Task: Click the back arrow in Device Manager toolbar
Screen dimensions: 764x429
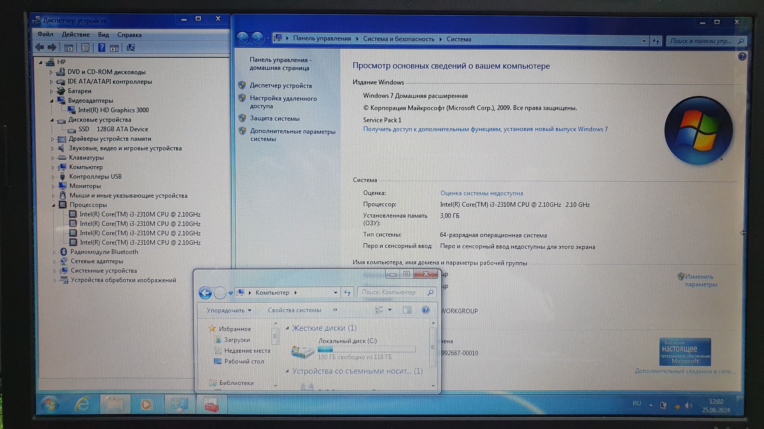Action: [40, 47]
